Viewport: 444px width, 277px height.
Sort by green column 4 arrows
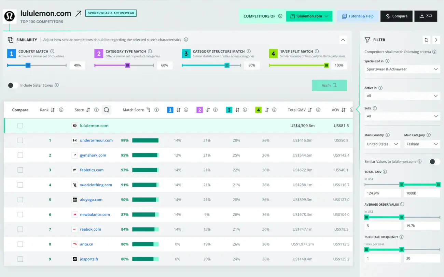(x=267, y=110)
